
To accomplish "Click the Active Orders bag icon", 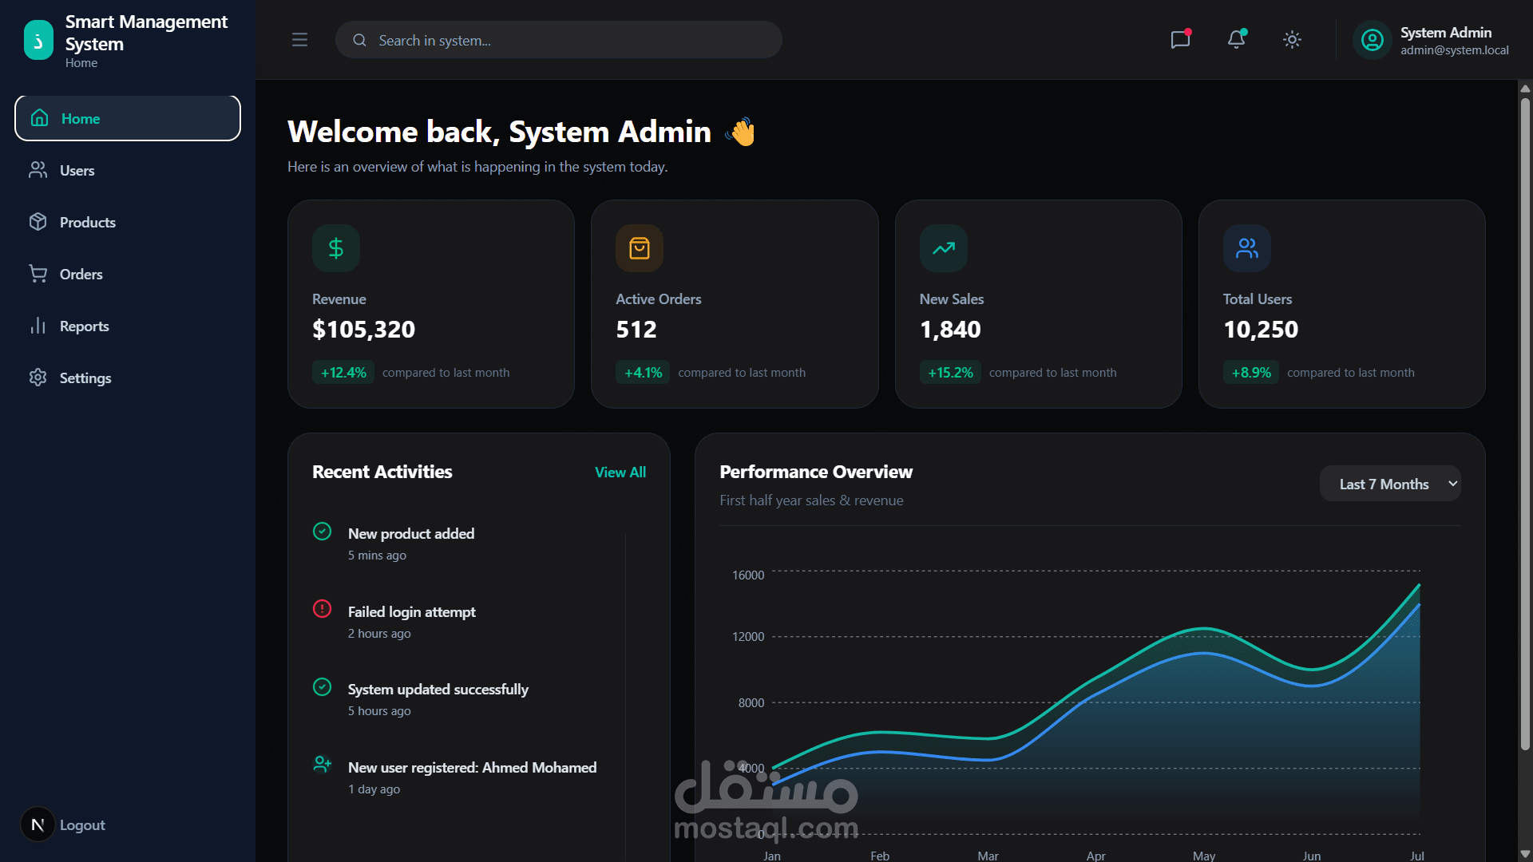I will click(640, 248).
